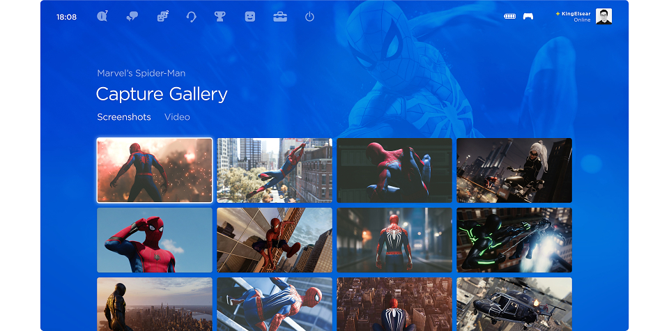Click the power icon
The height and width of the screenshot is (331, 669).
coord(309,17)
